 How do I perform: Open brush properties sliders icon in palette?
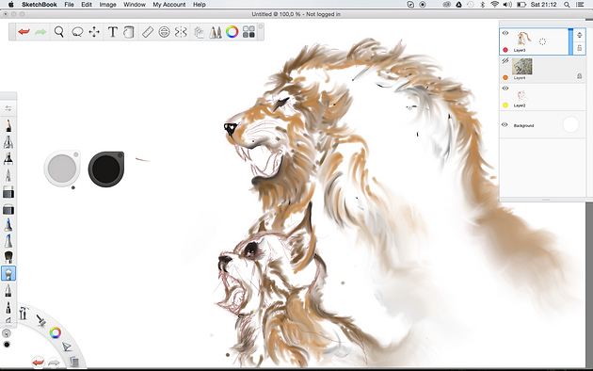tap(8, 108)
